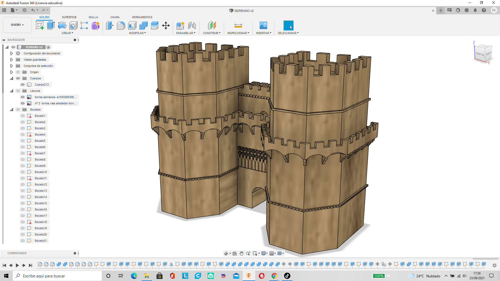
Task: Click the Extrude tool icon
Action: tap(51, 25)
